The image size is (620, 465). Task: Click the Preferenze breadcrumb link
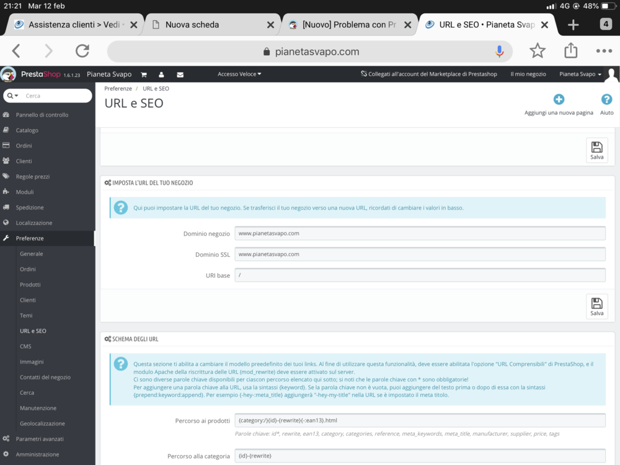click(x=118, y=89)
